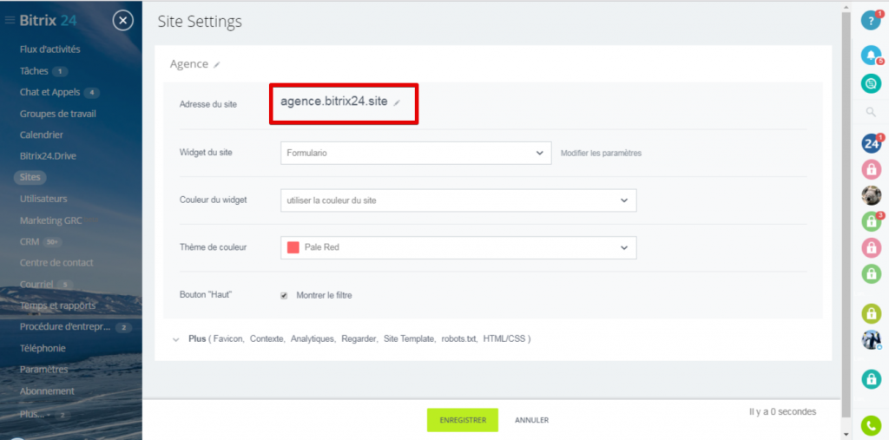Click the agence.bitrix24.site address text
This screenshot has width=889, height=440.
pos(334,102)
